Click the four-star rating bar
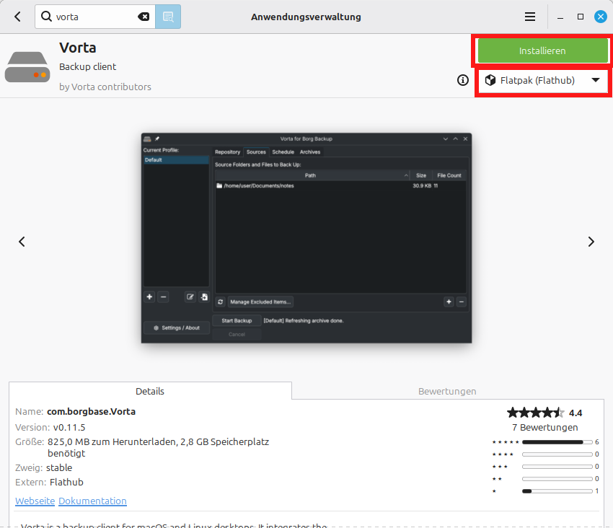 pyautogui.click(x=557, y=454)
